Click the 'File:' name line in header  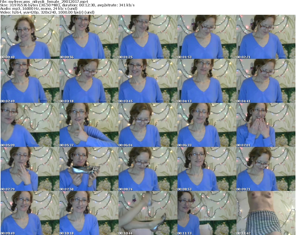pos(44,2)
